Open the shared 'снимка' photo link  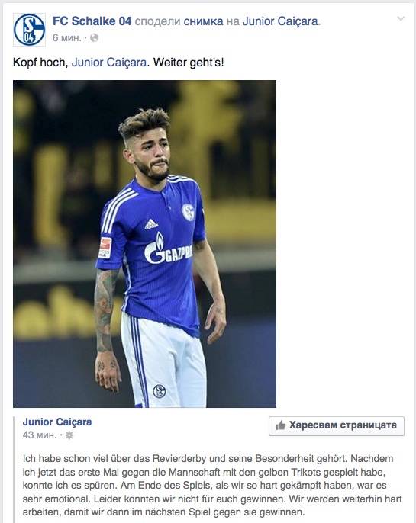[x=203, y=21]
